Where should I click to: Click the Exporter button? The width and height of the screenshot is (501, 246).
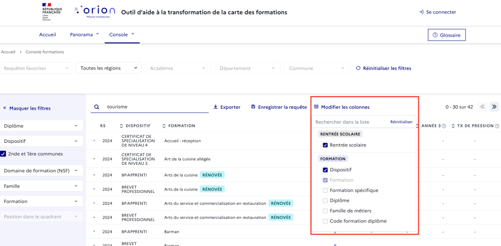(227, 107)
